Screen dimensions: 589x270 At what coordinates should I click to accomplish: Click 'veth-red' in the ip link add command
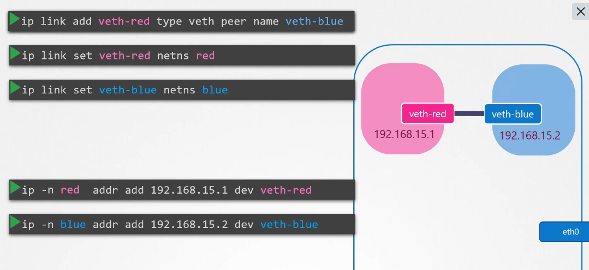(124, 21)
